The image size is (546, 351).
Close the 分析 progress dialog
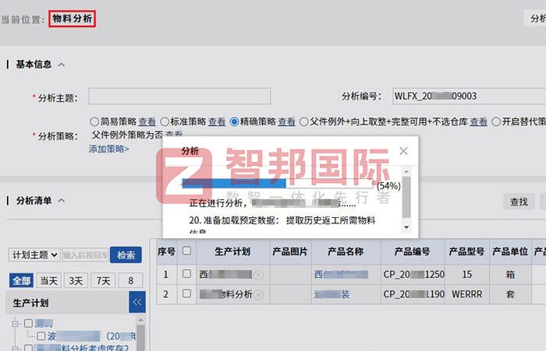point(403,151)
